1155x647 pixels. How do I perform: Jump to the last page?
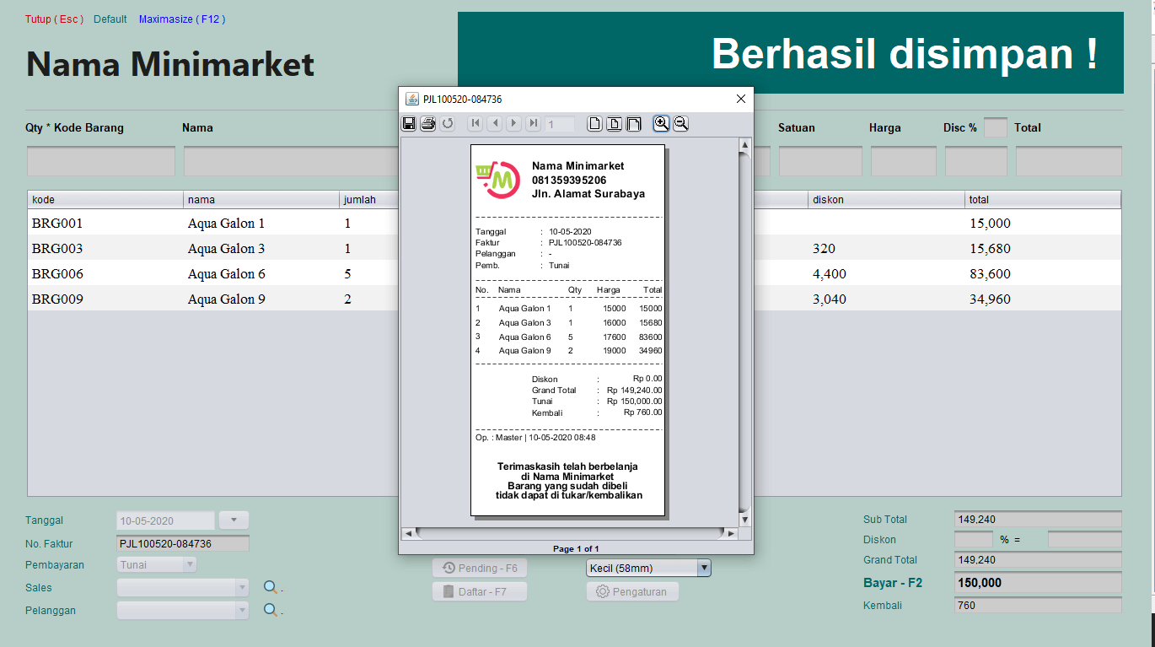[534, 123]
